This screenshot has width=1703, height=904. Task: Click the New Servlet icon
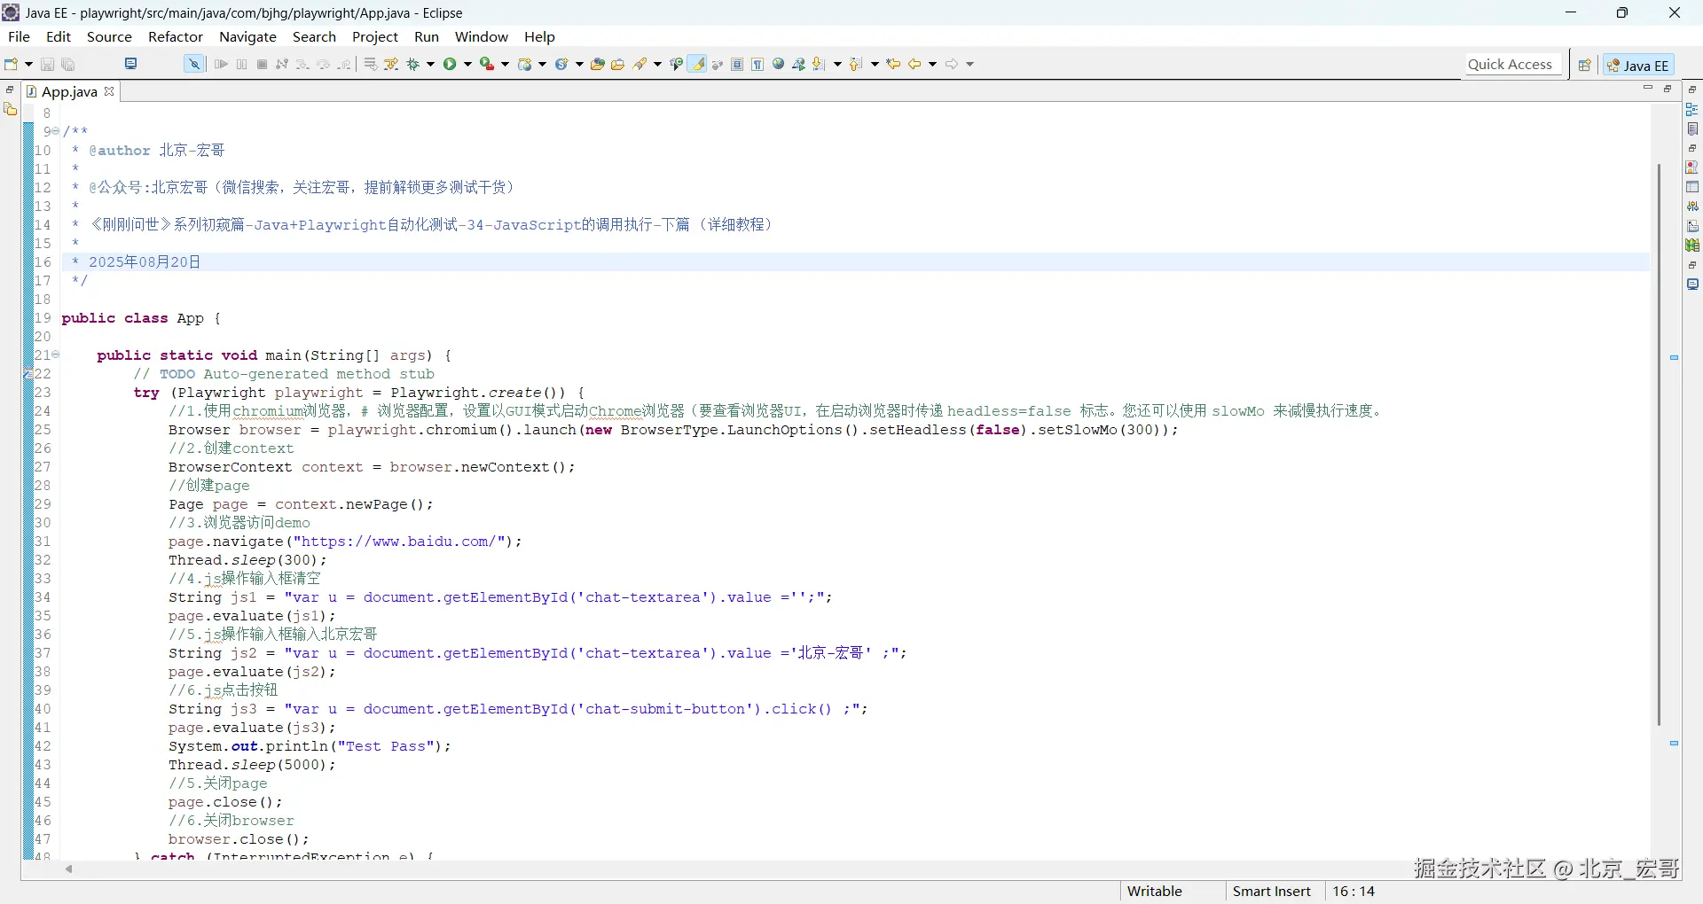click(x=561, y=64)
